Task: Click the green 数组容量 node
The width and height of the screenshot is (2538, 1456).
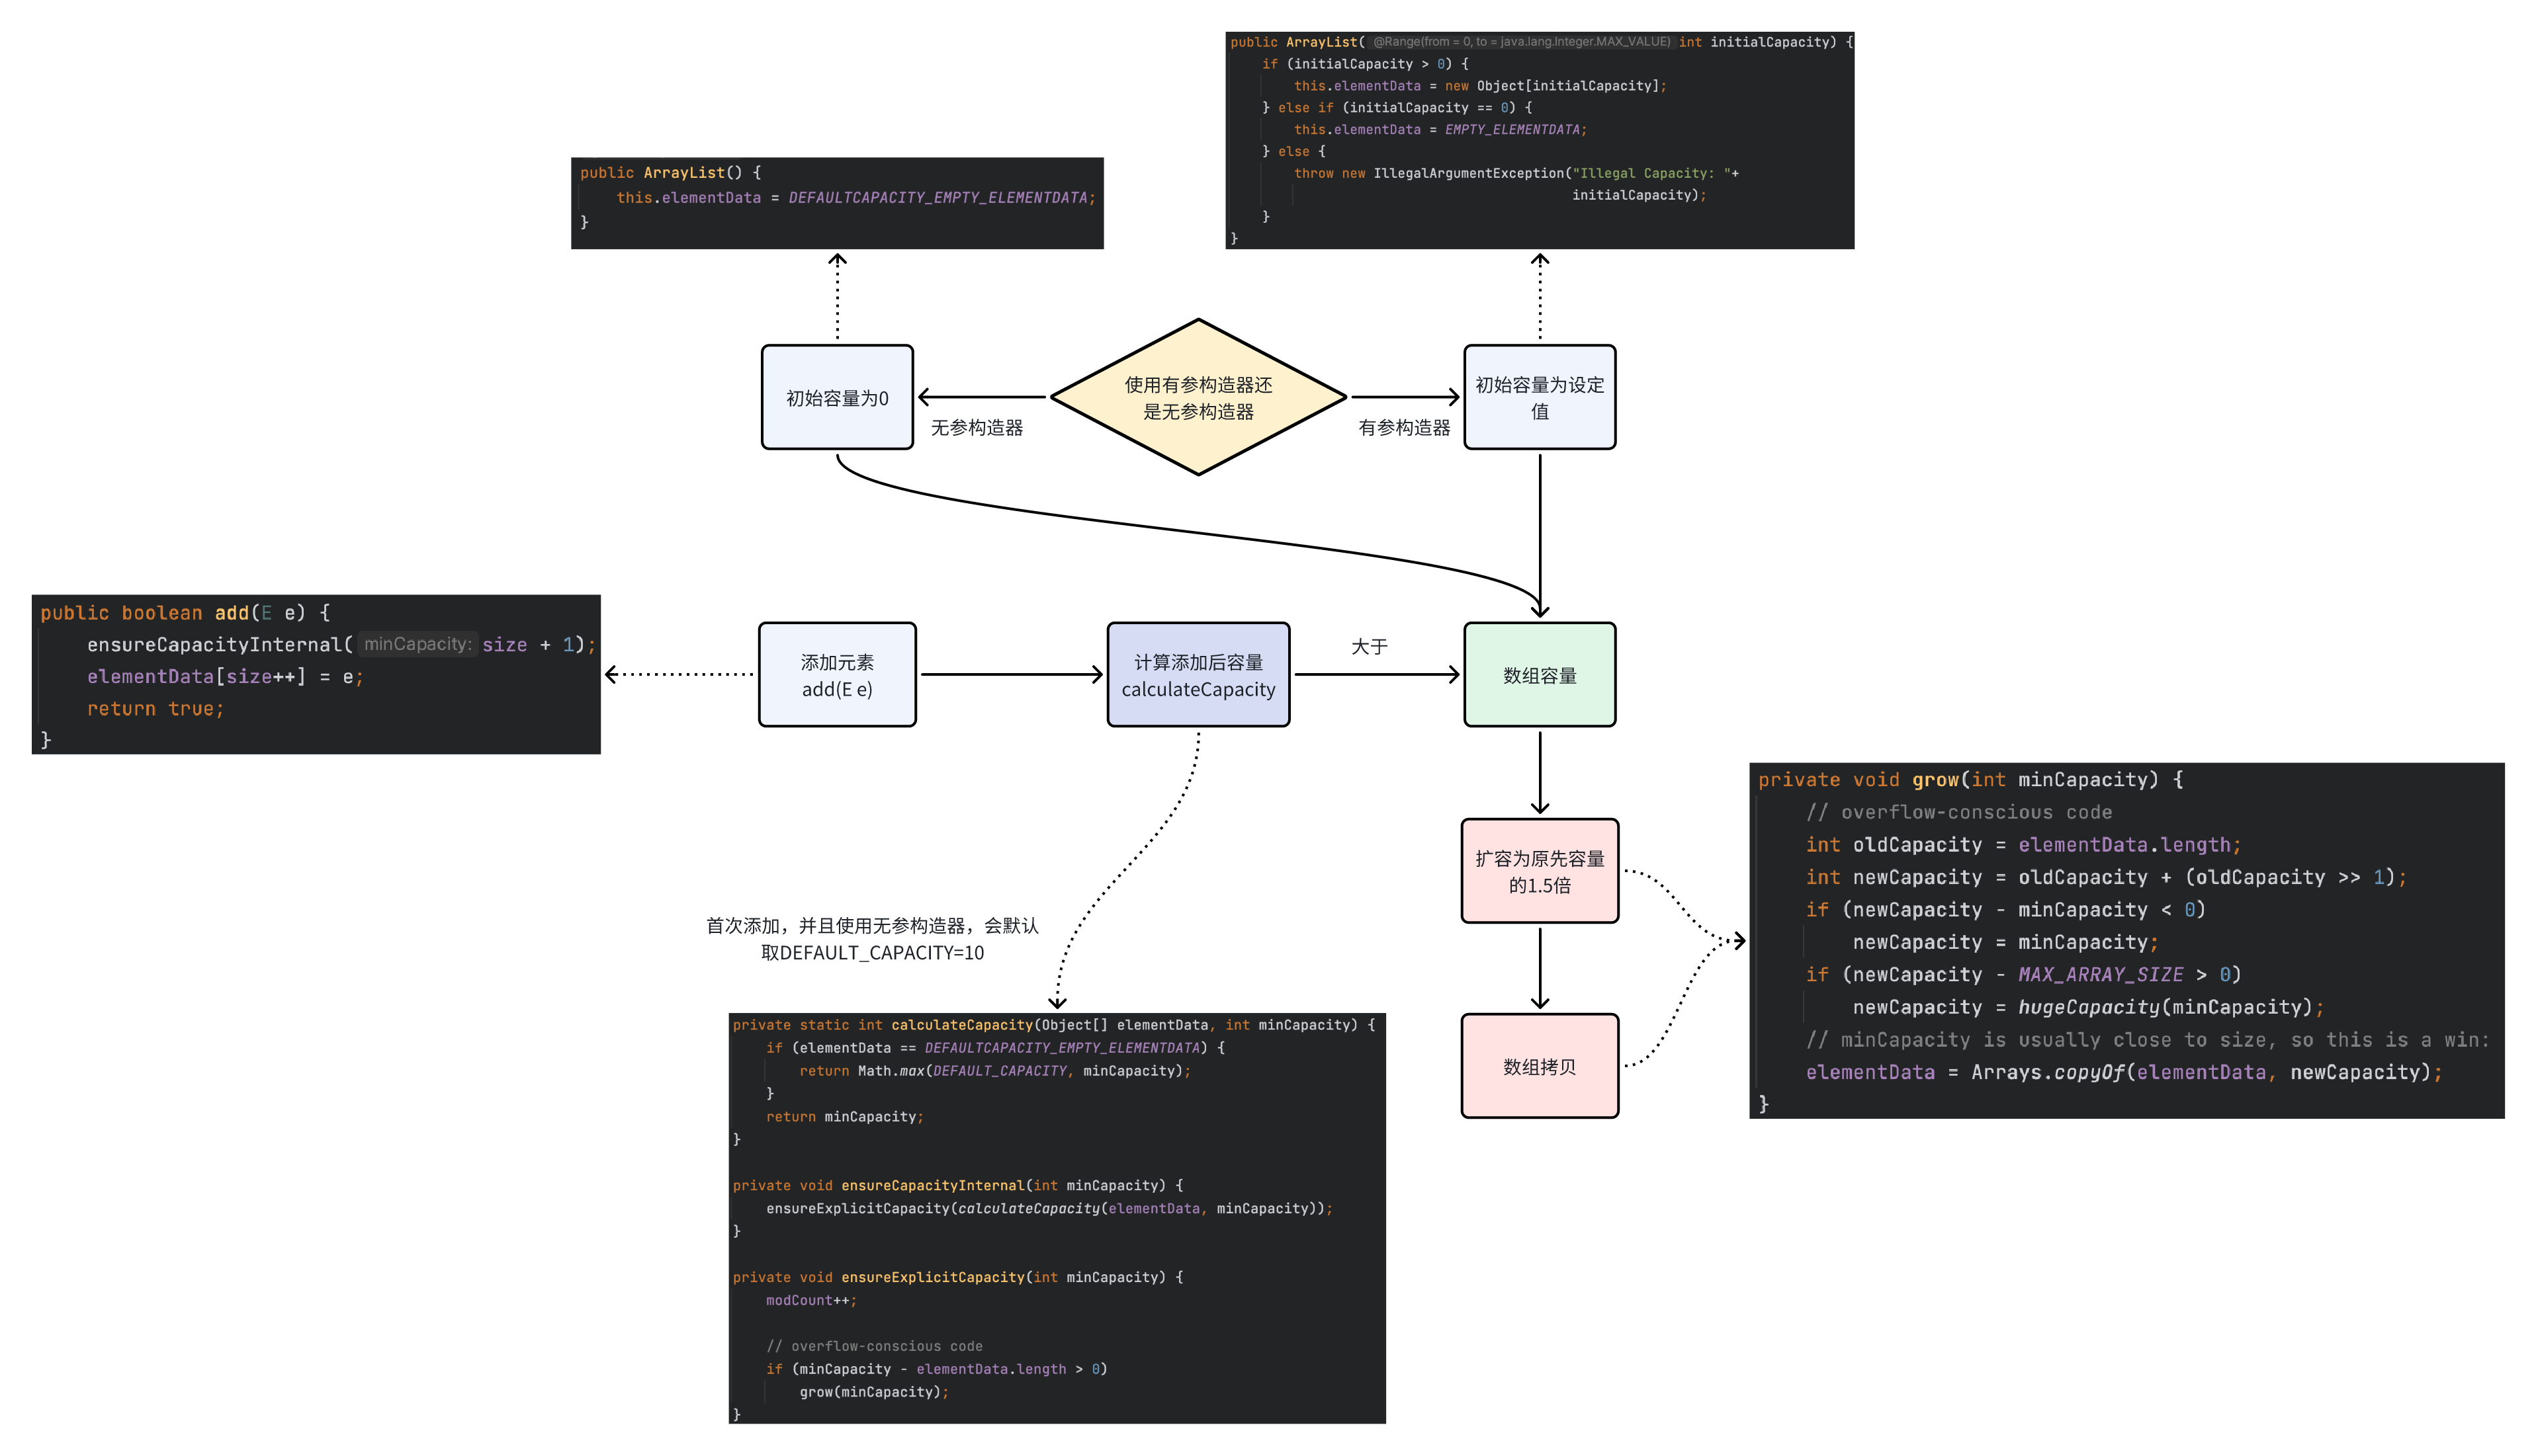Action: pyautogui.click(x=1538, y=675)
